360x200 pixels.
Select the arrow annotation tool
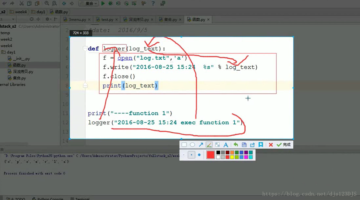click(x=201, y=145)
